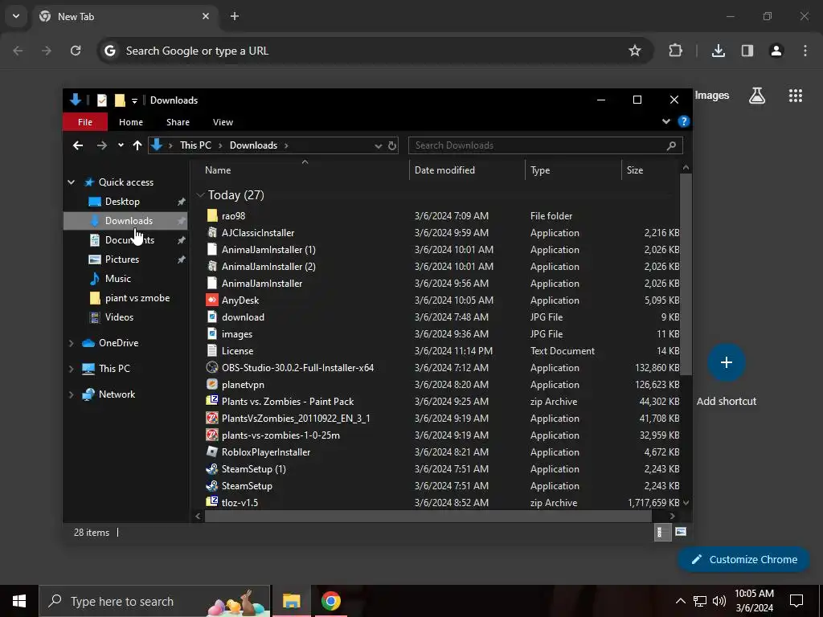Open the Chrome tab search dropdown
The width and height of the screenshot is (823, 617).
coord(16,16)
